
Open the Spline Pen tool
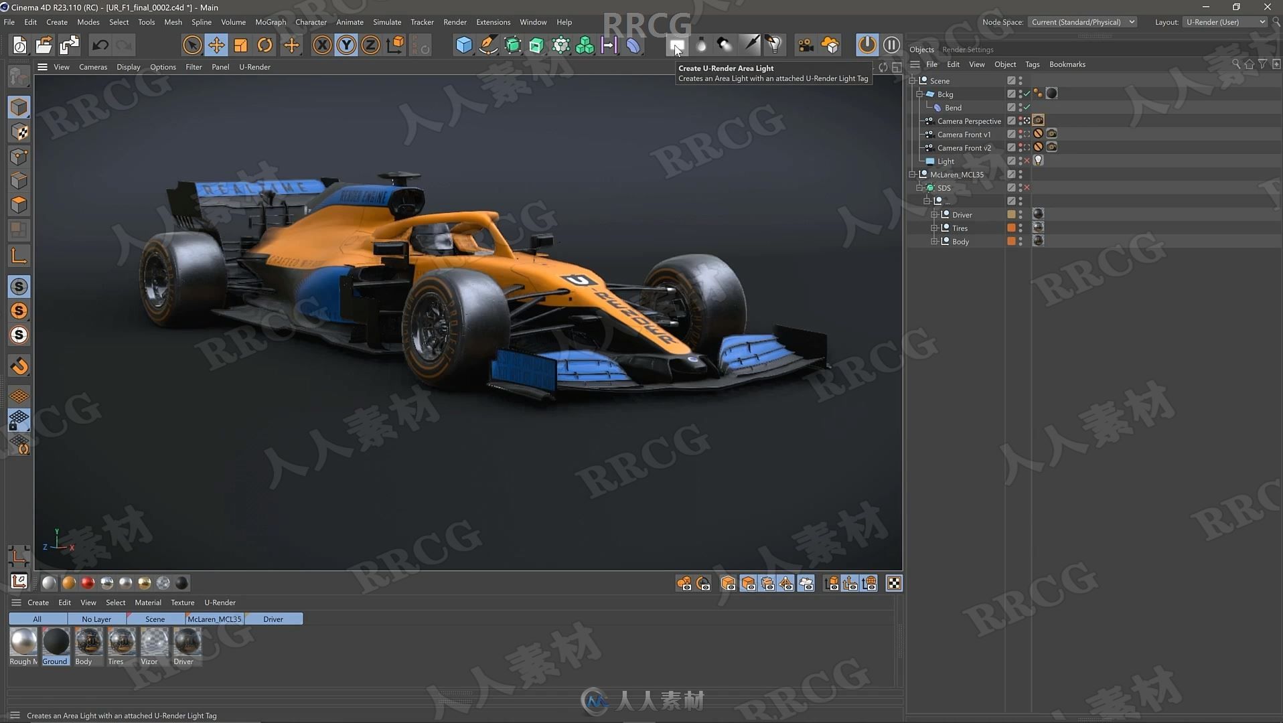488,46
